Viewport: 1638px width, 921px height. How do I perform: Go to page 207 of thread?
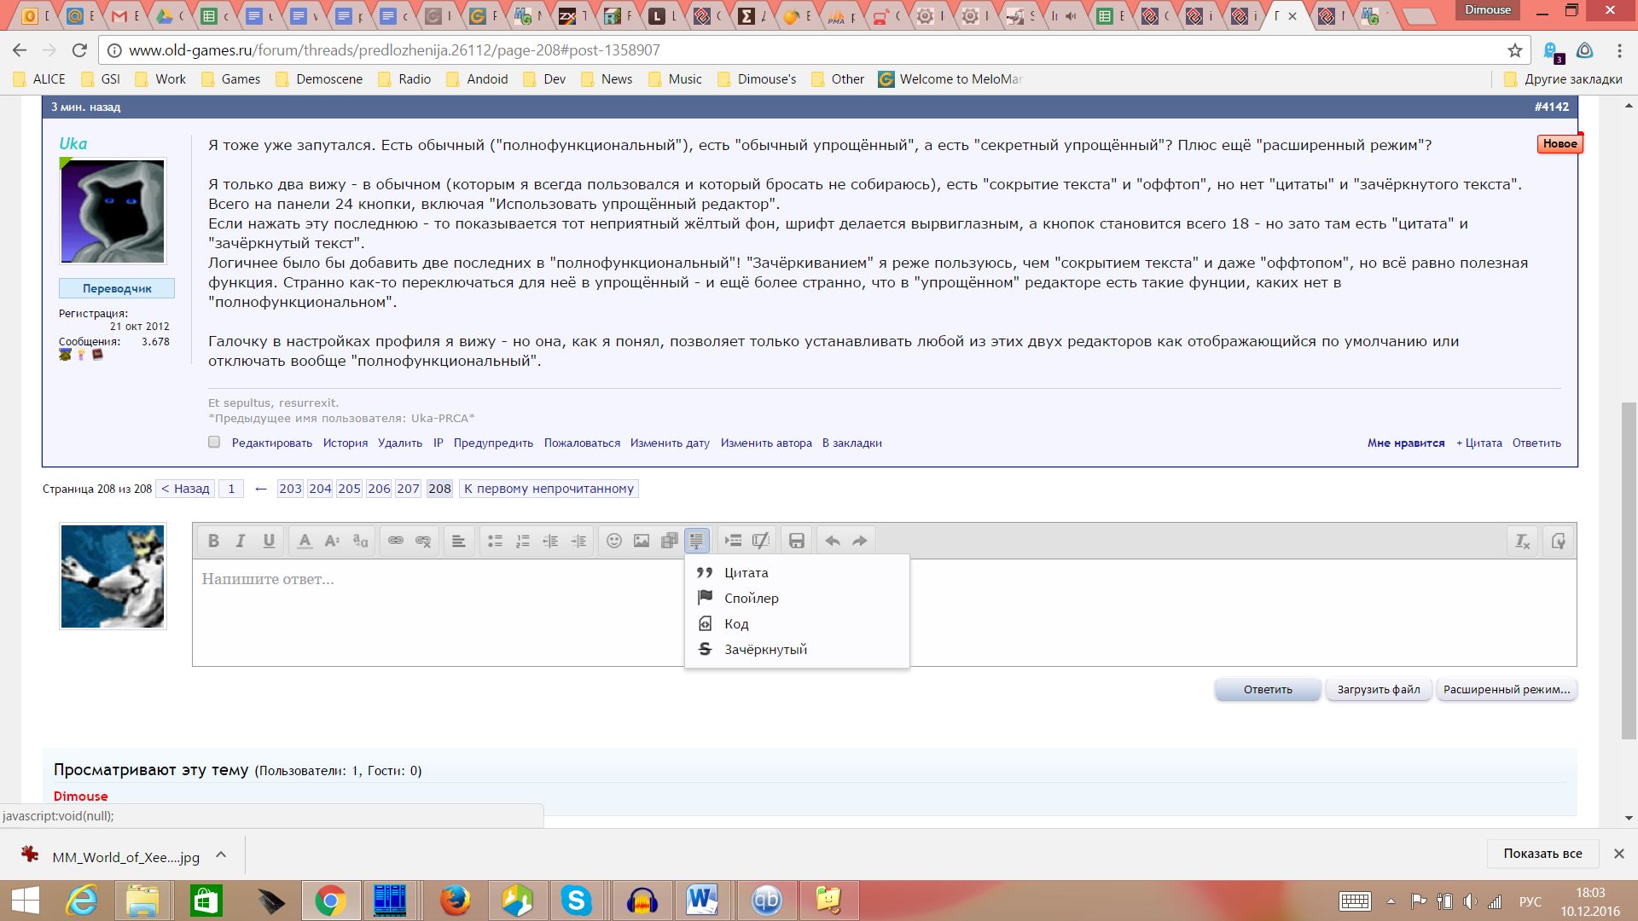[x=408, y=489]
